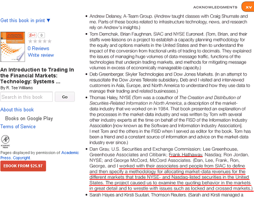Click the 'ACKNOWLEDGMENTS' page header text
This screenshot has height=199, width=254.
coord(215,7)
